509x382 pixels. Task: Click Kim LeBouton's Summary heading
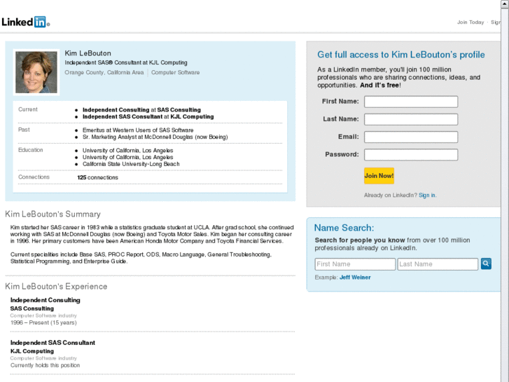(x=53, y=214)
